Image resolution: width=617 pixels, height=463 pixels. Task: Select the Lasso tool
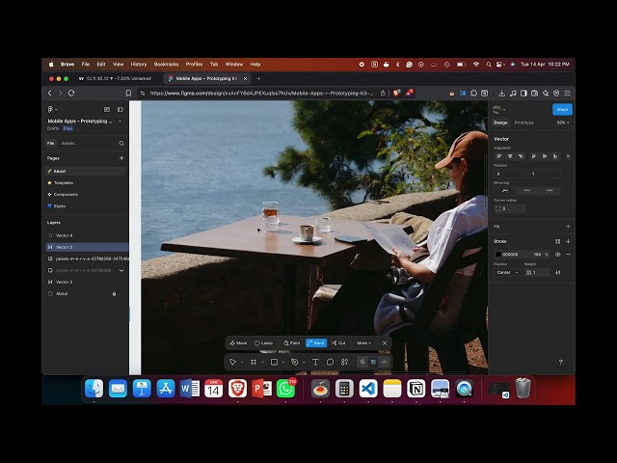pos(263,343)
